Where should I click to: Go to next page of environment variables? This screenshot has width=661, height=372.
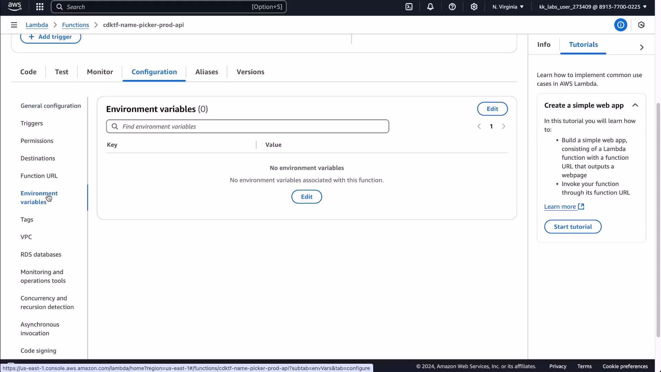pyautogui.click(x=504, y=126)
